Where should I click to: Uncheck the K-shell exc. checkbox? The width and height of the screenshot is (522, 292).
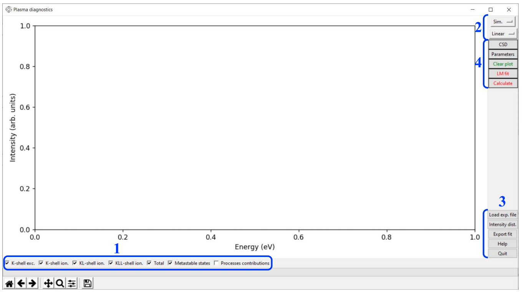[7, 263]
